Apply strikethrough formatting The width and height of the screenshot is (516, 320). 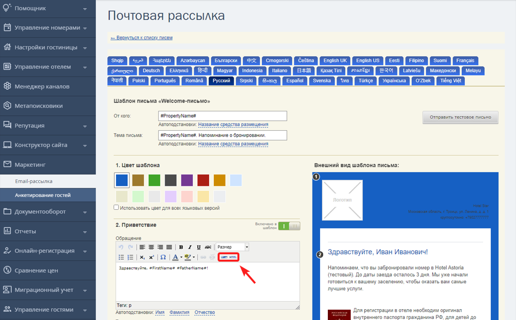pyautogui.click(x=208, y=247)
